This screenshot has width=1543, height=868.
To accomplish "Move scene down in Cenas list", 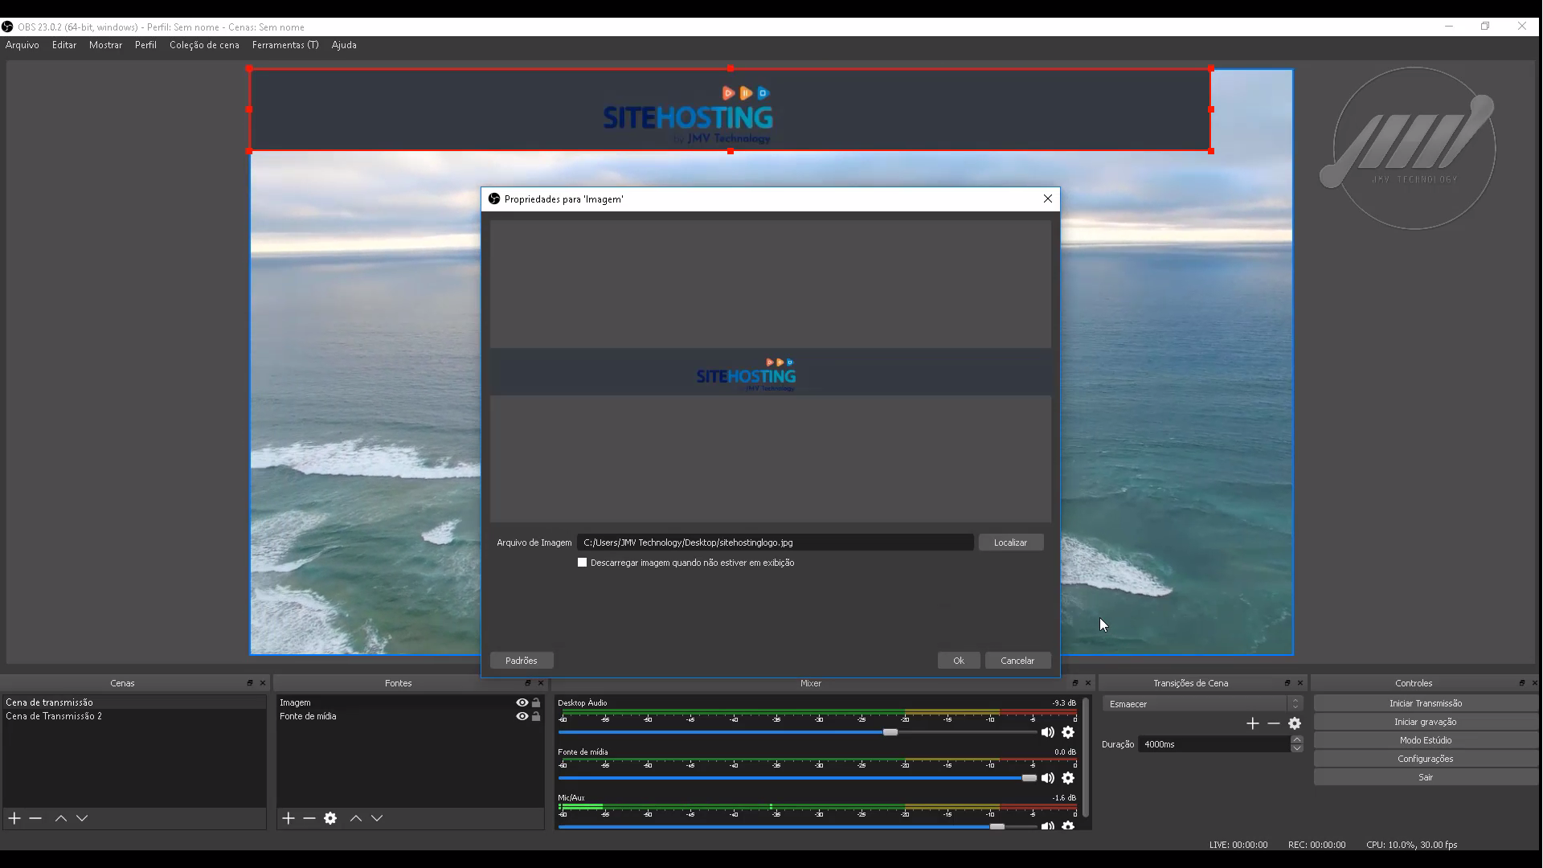I will coord(82,818).
